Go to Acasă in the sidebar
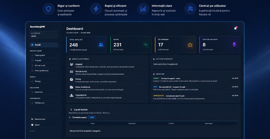This screenshot has width=270, height=139. tap(44, 45)
